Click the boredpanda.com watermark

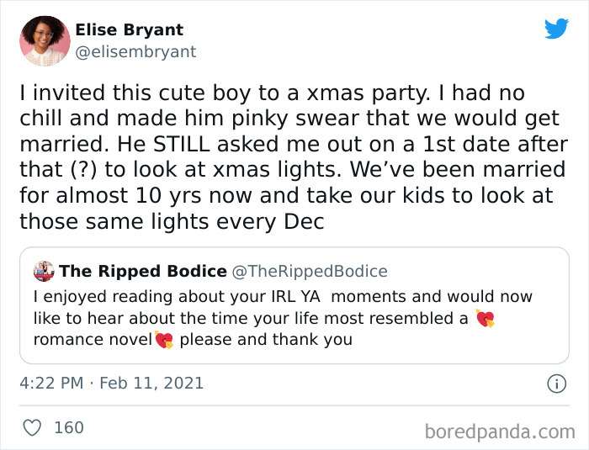500,431
